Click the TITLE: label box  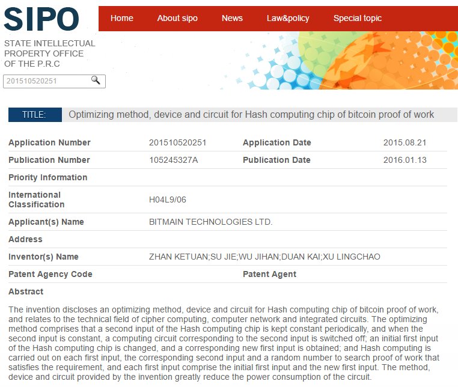[35, 115]
